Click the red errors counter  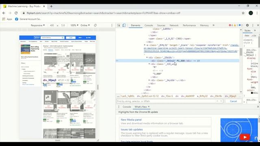231,25
